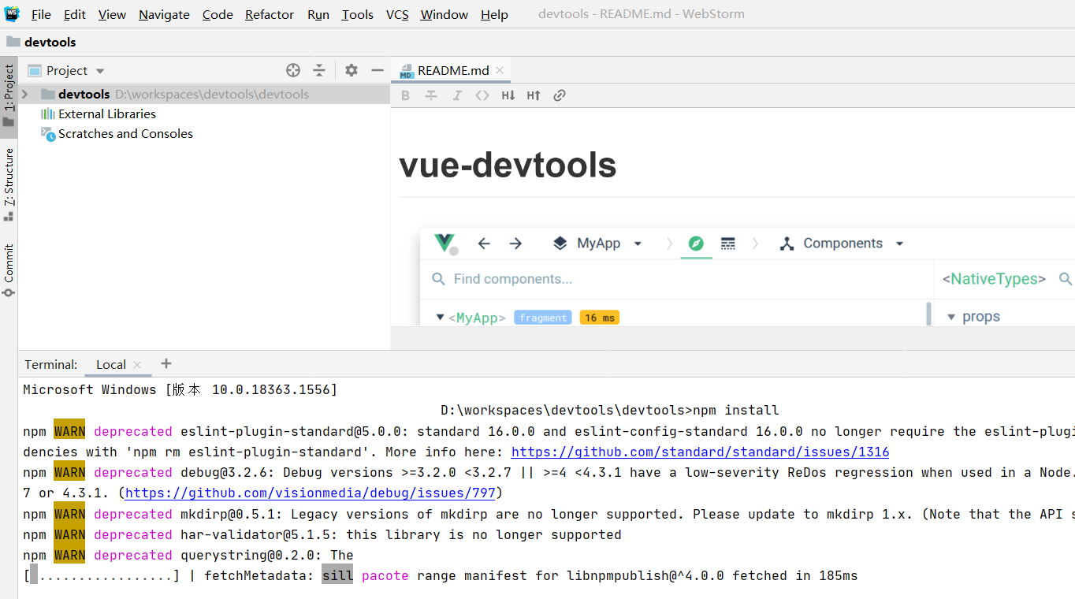Switch to README.md editor tab
Viewport: 1075px width, 599px height.
tap(452, 70)
